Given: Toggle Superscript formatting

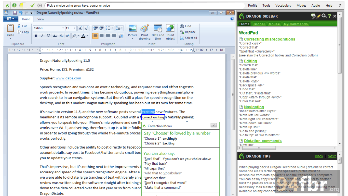Looking at the screenshot, I should click(67, 36).
